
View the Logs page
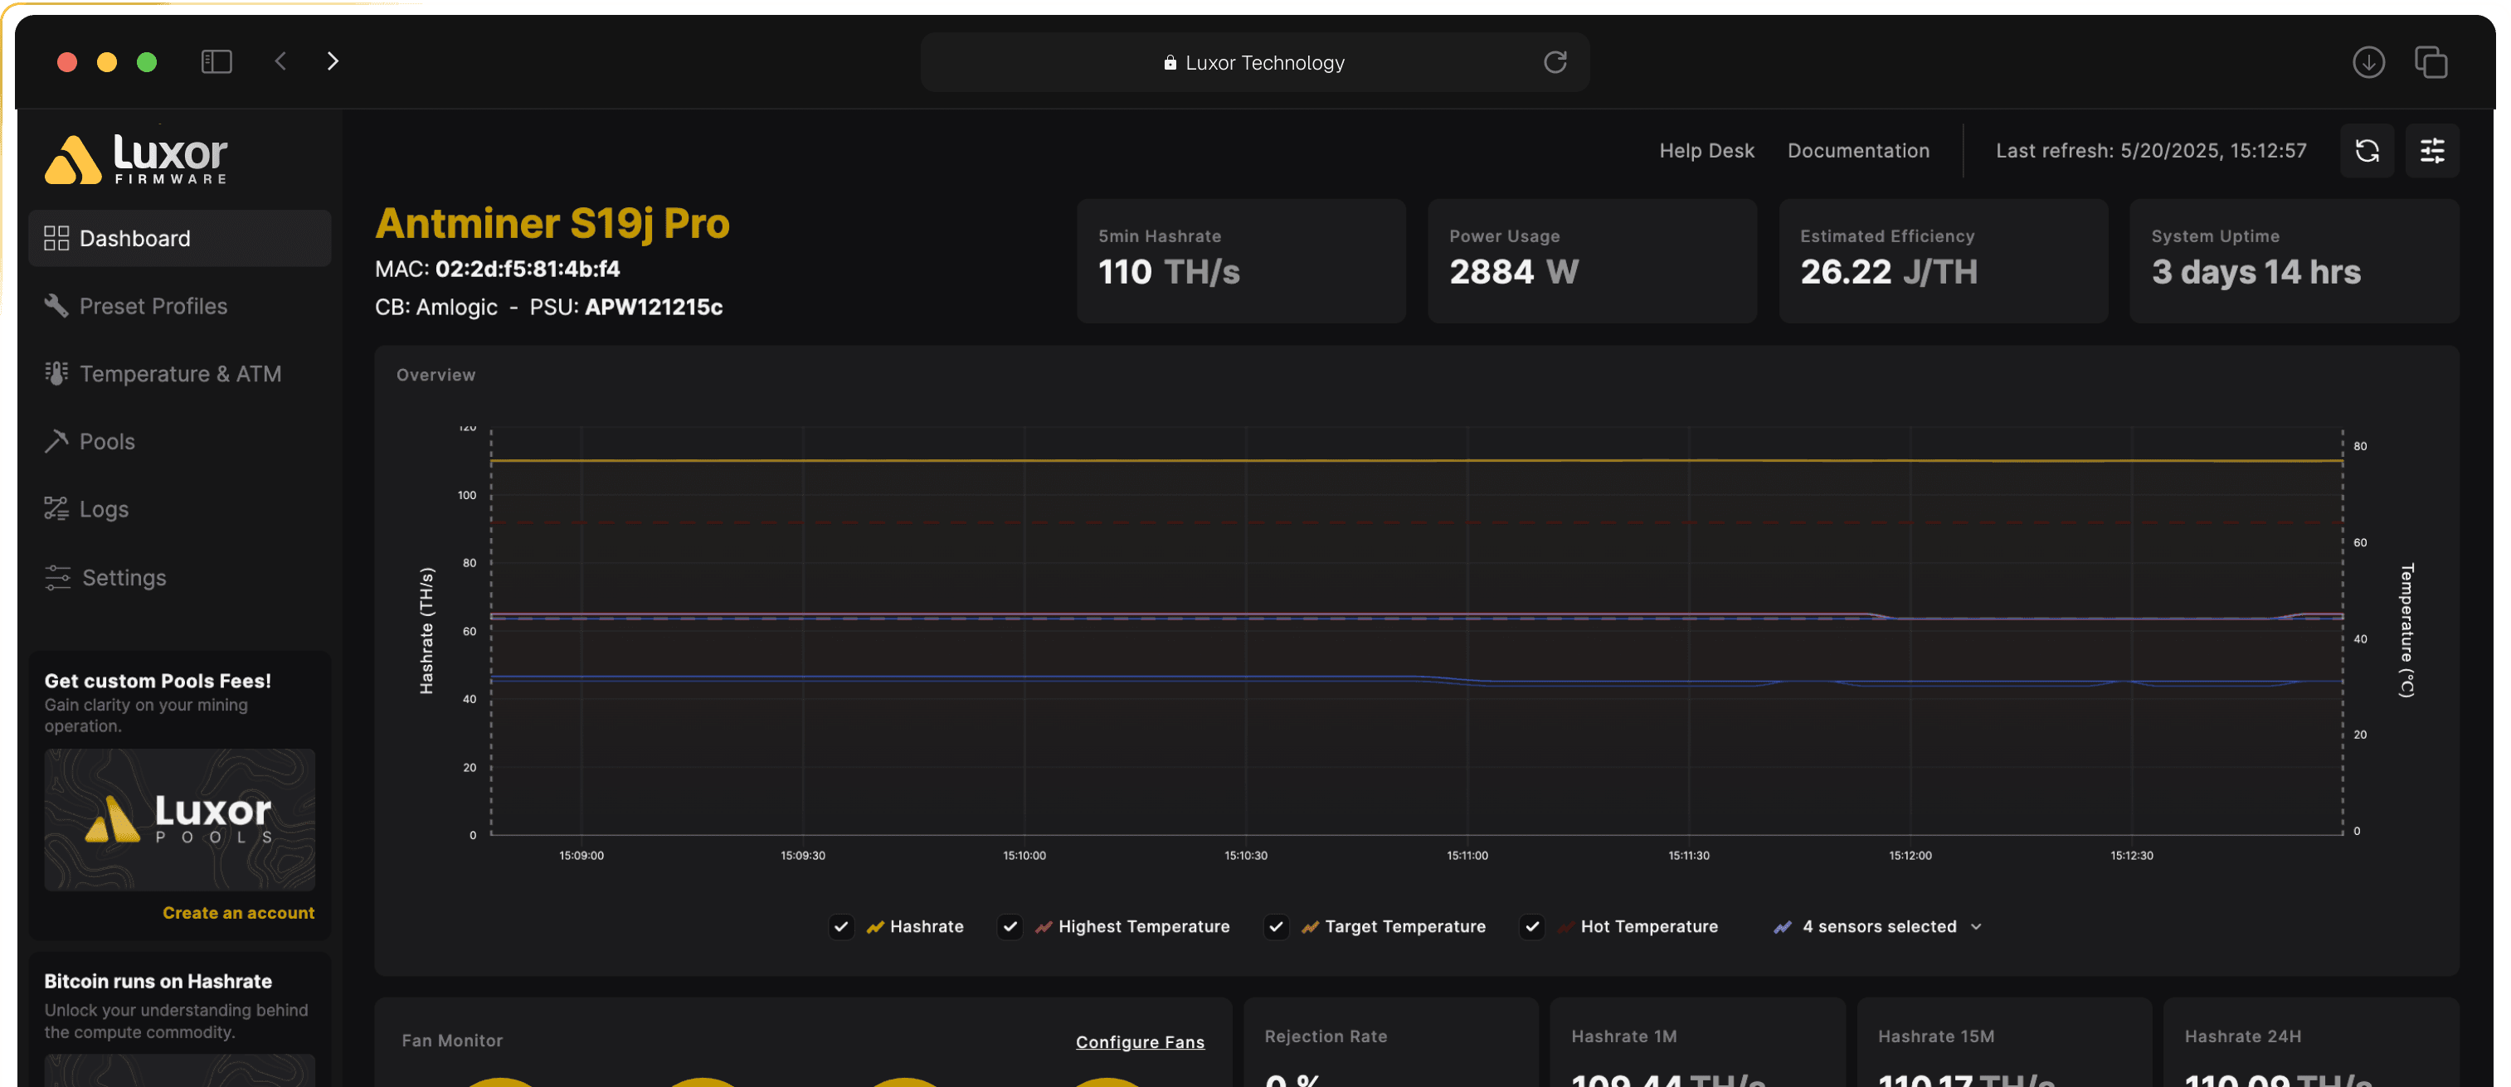pos(104,508)
